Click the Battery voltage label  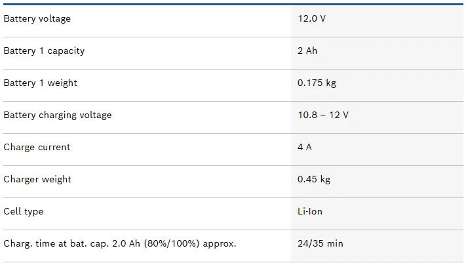click(x=37, y=19)
